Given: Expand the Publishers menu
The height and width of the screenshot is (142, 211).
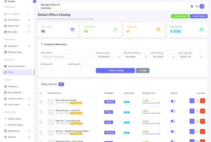Looking at the screenshot, I should coord(17,46).
